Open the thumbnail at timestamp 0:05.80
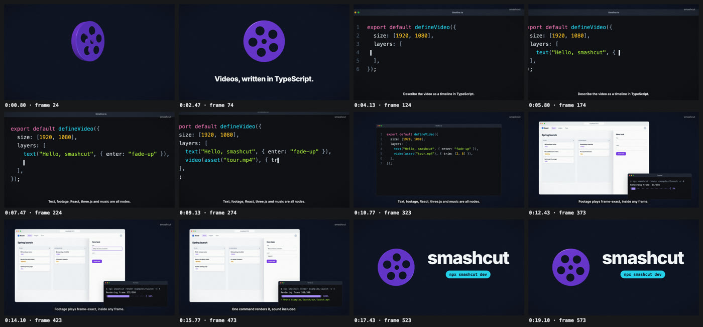 tap(614, 52)
